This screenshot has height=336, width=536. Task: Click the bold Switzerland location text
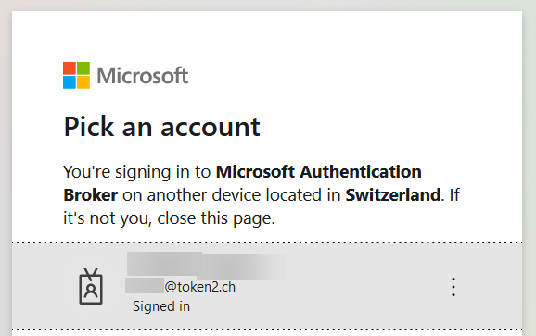click(393, 195)
